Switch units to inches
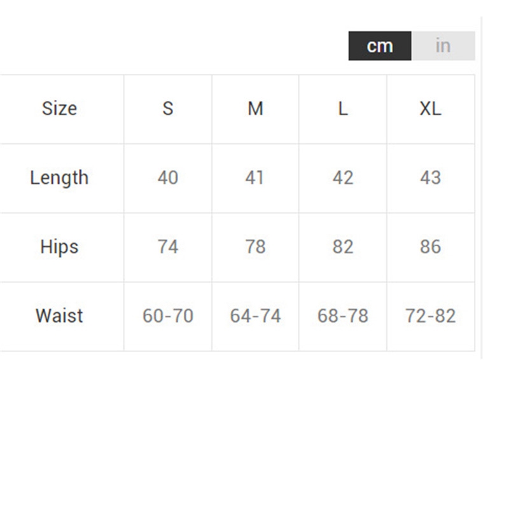Screen dimensions: 509x509 [443, 46]
